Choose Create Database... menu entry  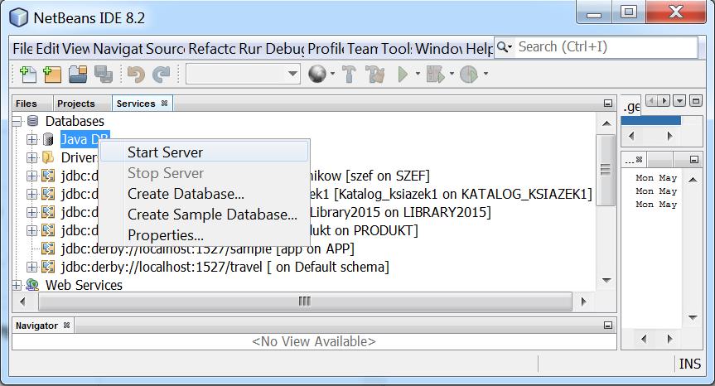tap(204, 194)
